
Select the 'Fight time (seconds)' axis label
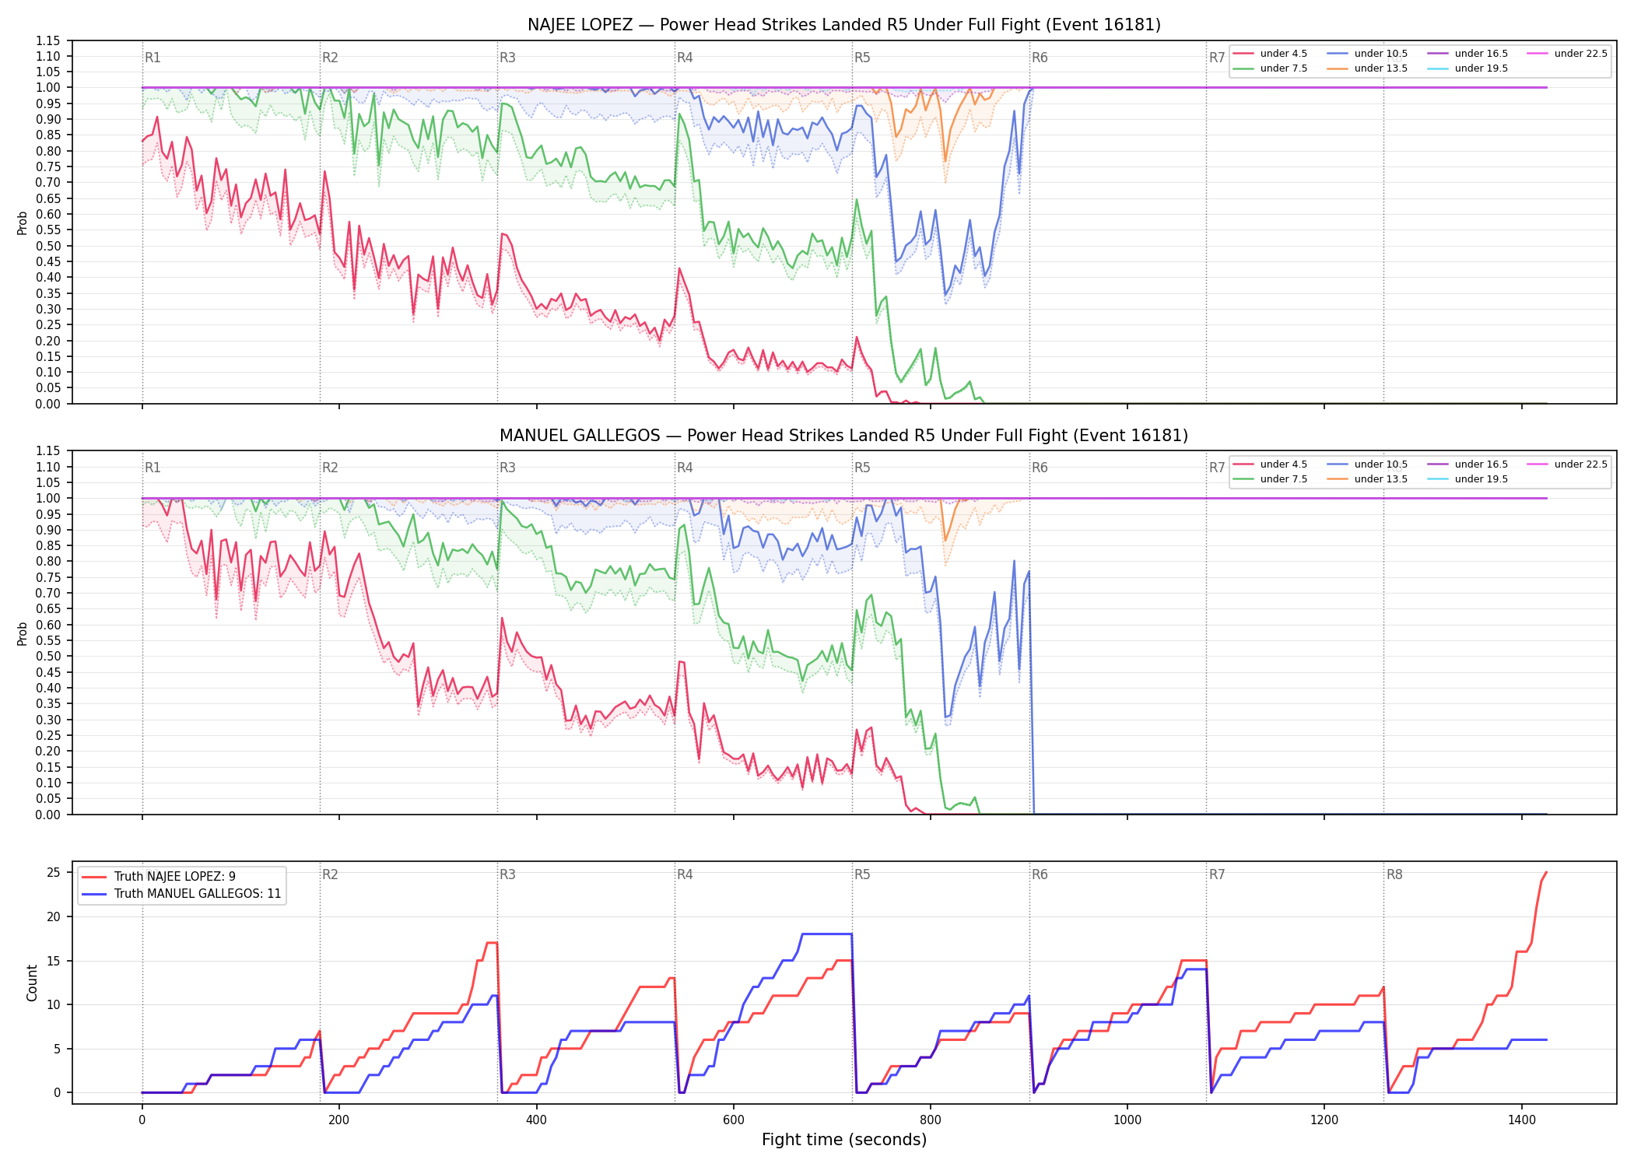pos(844,1140)
